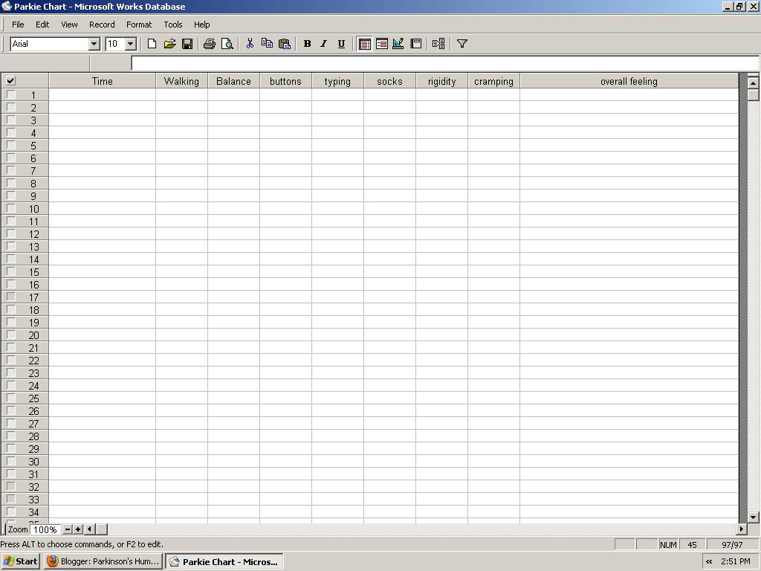Cut selection with scissors icon
The height and width of the screenshot is (571, 761).
[250, 44]
